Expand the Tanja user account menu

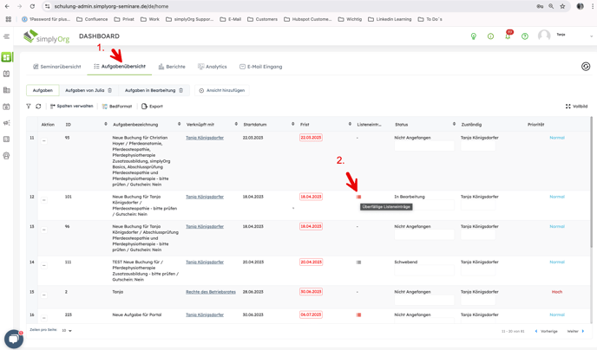pyautogui.click(x=592, y=36)
